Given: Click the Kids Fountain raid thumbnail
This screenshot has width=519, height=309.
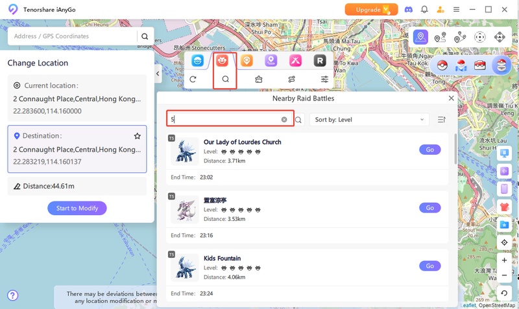Looking at the screenshot, I should [x=185, y=268].
